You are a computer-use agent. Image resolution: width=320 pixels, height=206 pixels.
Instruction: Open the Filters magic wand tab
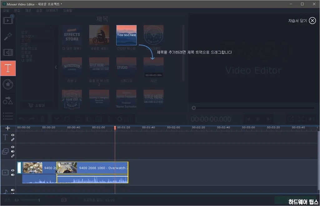tap(8, 36)
